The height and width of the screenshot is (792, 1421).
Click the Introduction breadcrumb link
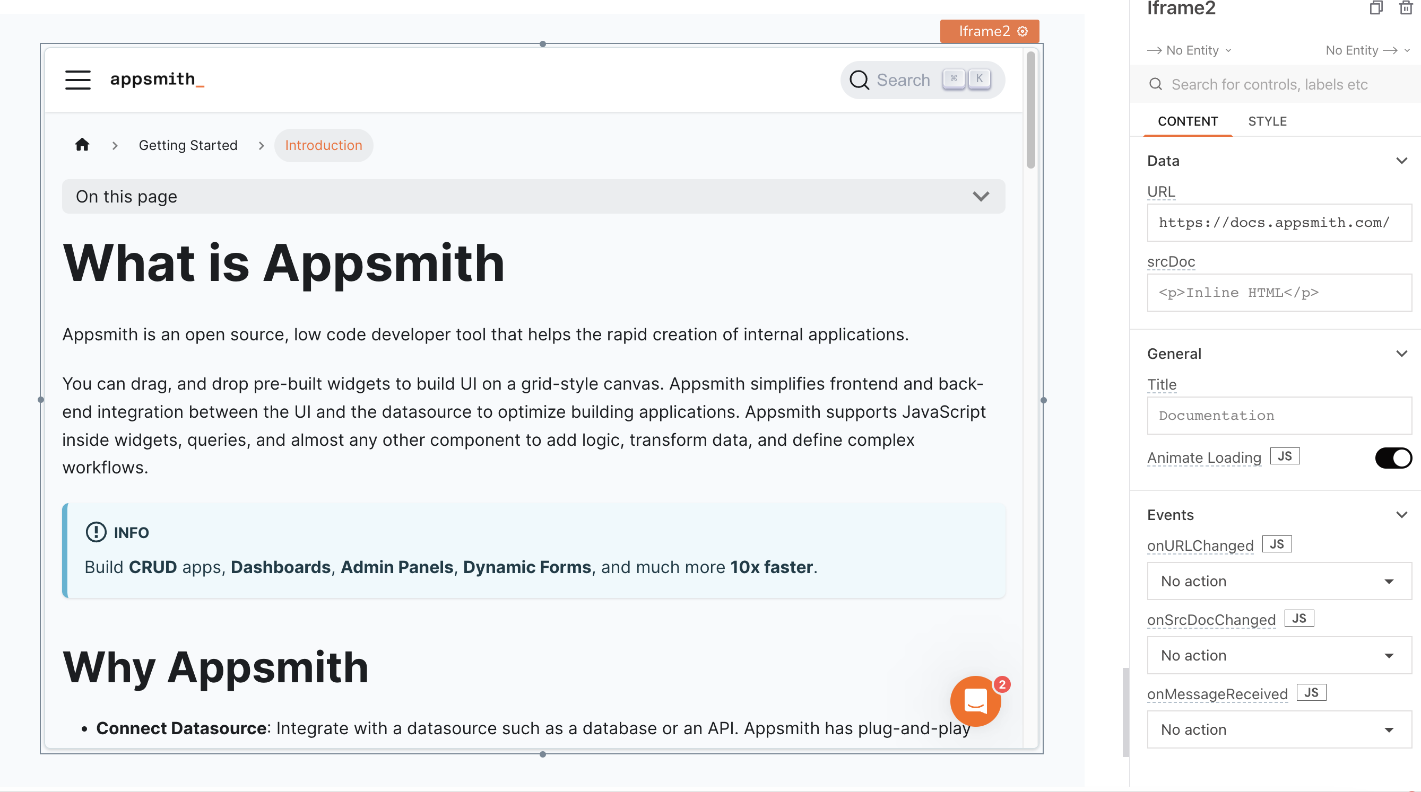tap(324, 144)
